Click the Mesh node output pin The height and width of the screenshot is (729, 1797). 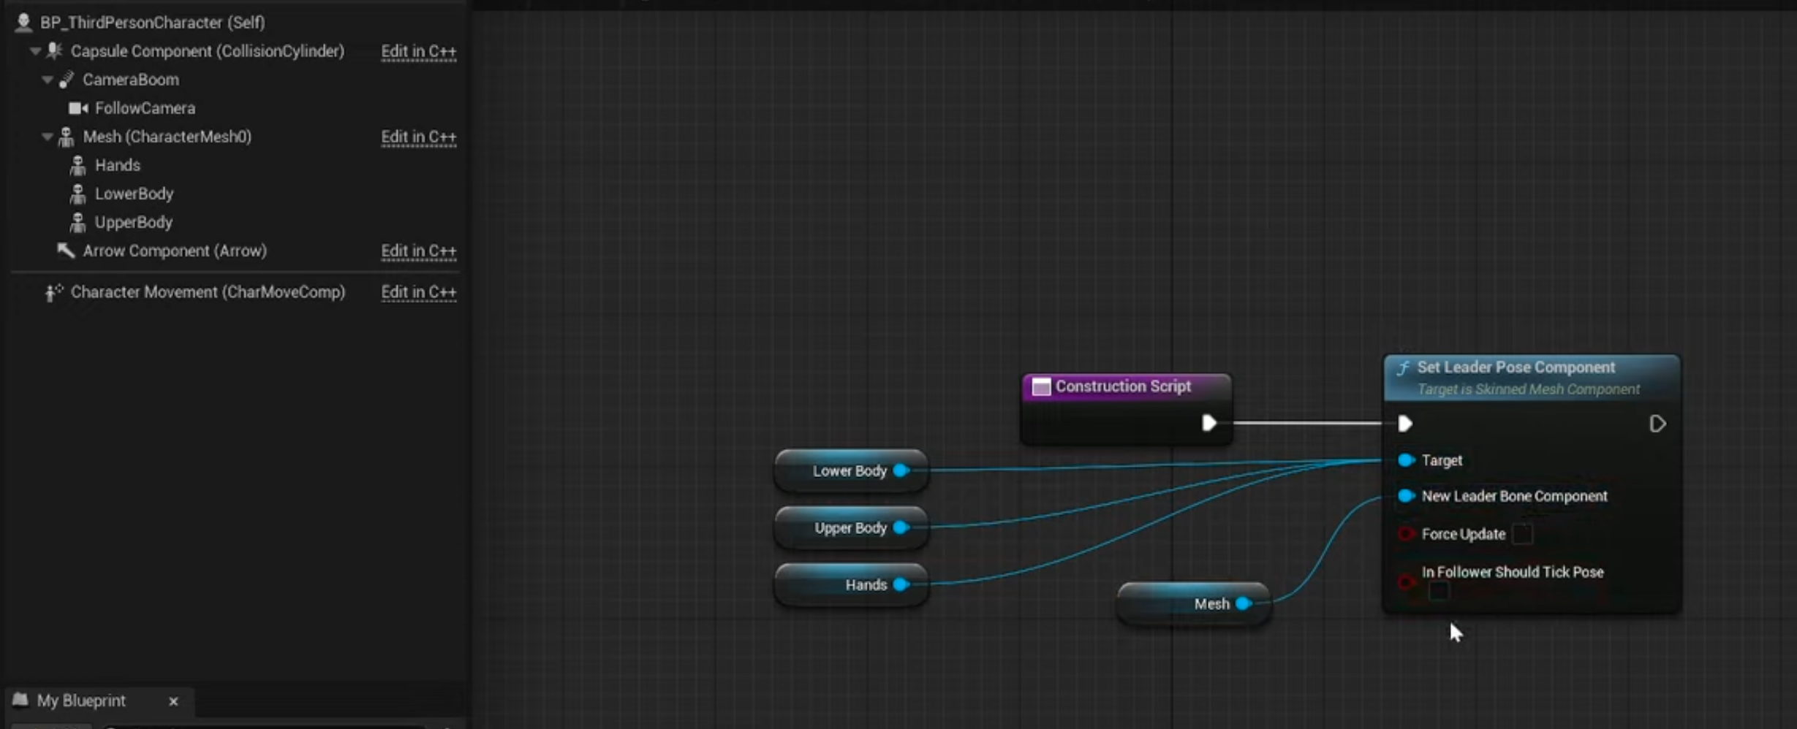(x=1244, y=603)
